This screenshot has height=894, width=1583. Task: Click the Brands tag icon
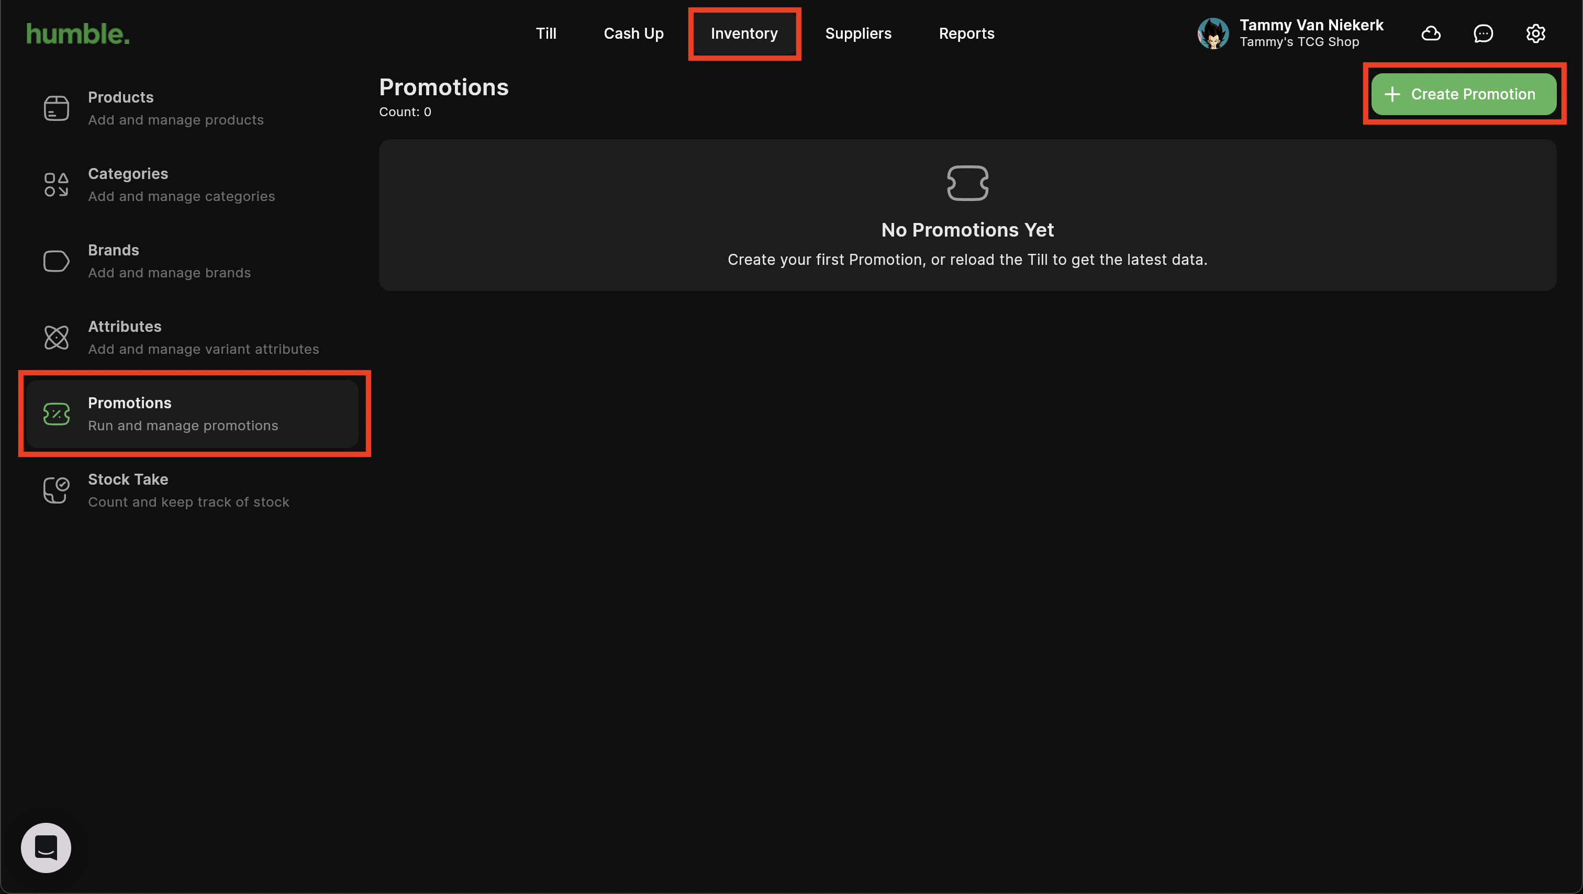[x=56, y=261]
